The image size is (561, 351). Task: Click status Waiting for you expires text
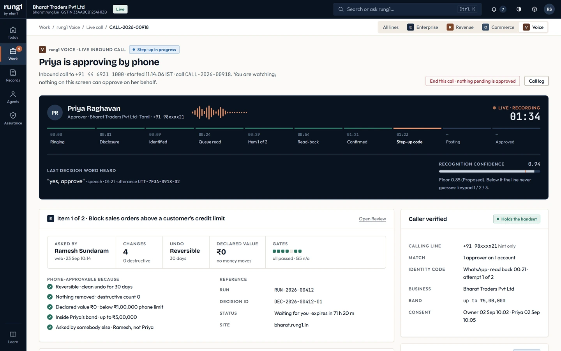point(314,313)
